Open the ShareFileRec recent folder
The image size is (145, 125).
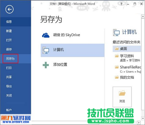127,69
